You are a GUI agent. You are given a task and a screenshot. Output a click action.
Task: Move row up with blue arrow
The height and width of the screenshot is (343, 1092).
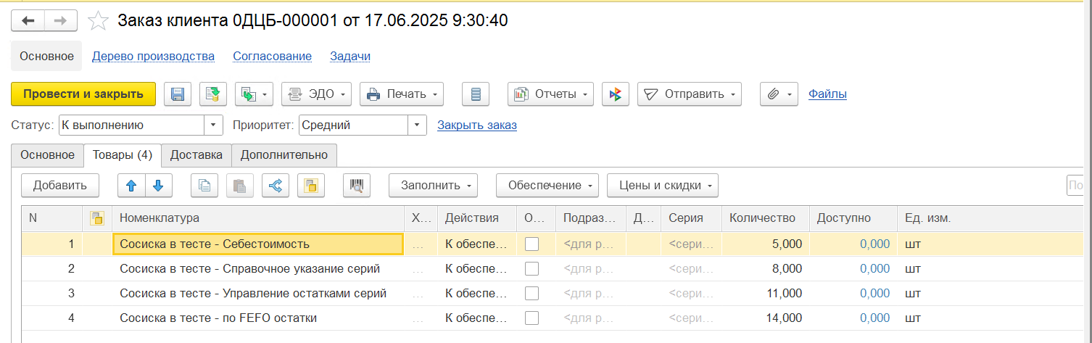(131, 186)
